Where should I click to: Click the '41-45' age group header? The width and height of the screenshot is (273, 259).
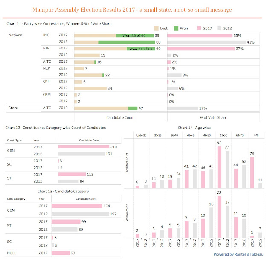point(191,135)
